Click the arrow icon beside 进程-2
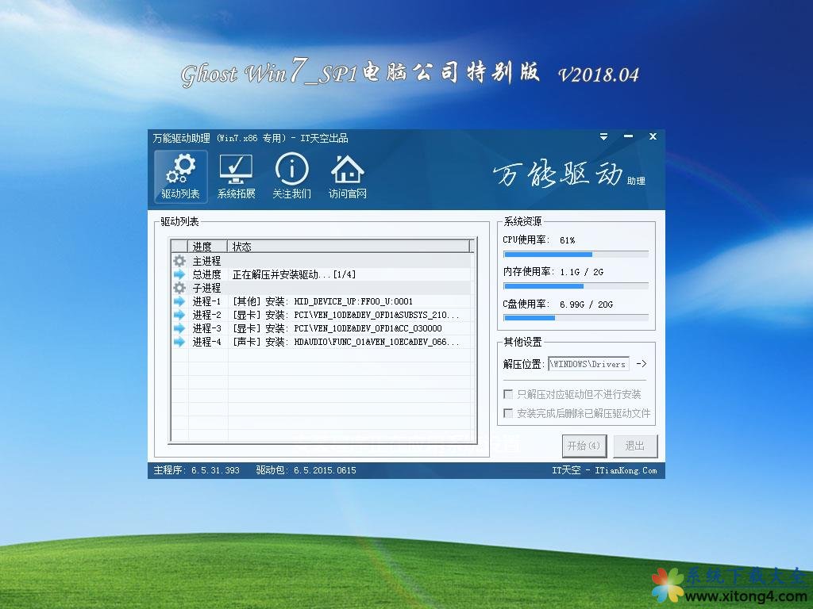 click(179, 314)
